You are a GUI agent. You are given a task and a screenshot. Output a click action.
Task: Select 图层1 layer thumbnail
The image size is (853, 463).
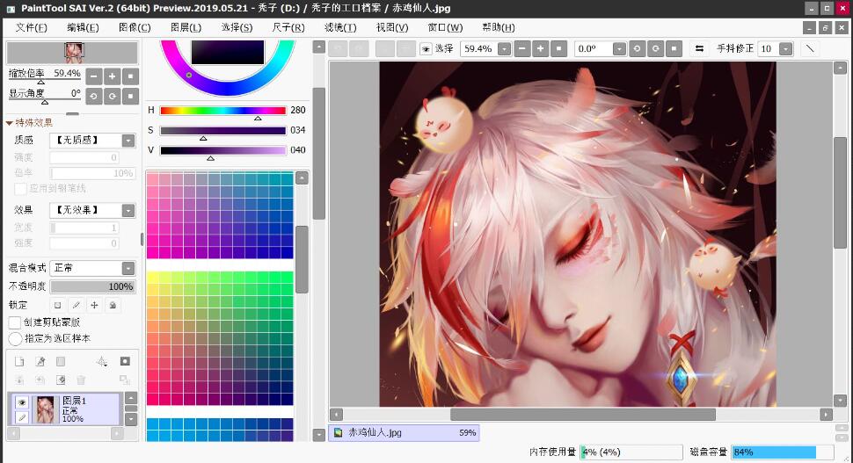click(45, 409)
